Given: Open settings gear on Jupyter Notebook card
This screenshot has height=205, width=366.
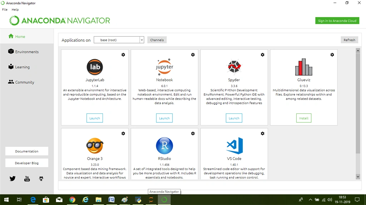Looking at the screenshot, I should tap(193, 55).
